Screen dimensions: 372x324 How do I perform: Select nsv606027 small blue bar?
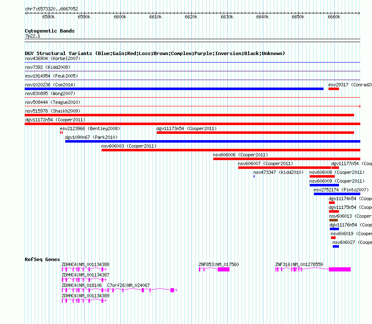click(x=336, y=246)
